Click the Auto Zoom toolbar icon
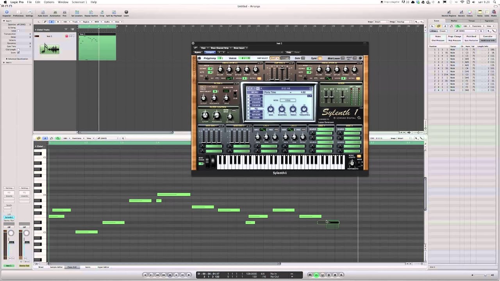500x281 pixels. (43, 13)
